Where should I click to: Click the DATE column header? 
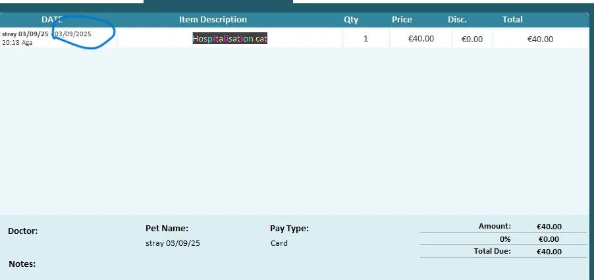point(52,20)
